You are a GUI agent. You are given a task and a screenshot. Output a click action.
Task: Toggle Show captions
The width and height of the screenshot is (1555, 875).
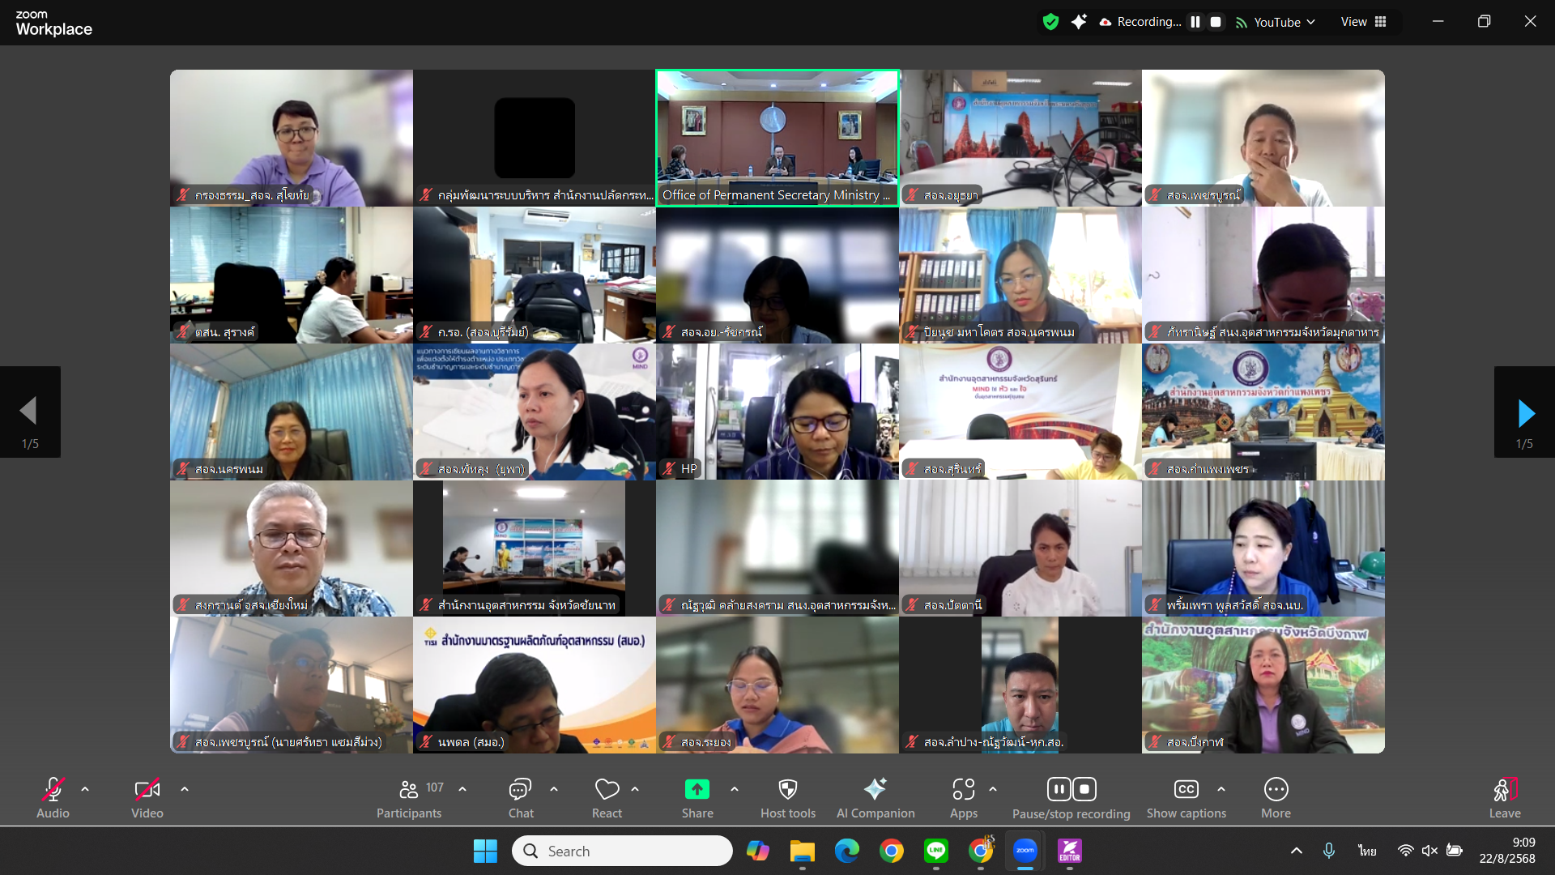pos(1186,790)
